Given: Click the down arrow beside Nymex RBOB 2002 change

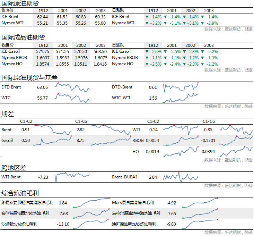Looking at the screenshot, I should 184,58.
